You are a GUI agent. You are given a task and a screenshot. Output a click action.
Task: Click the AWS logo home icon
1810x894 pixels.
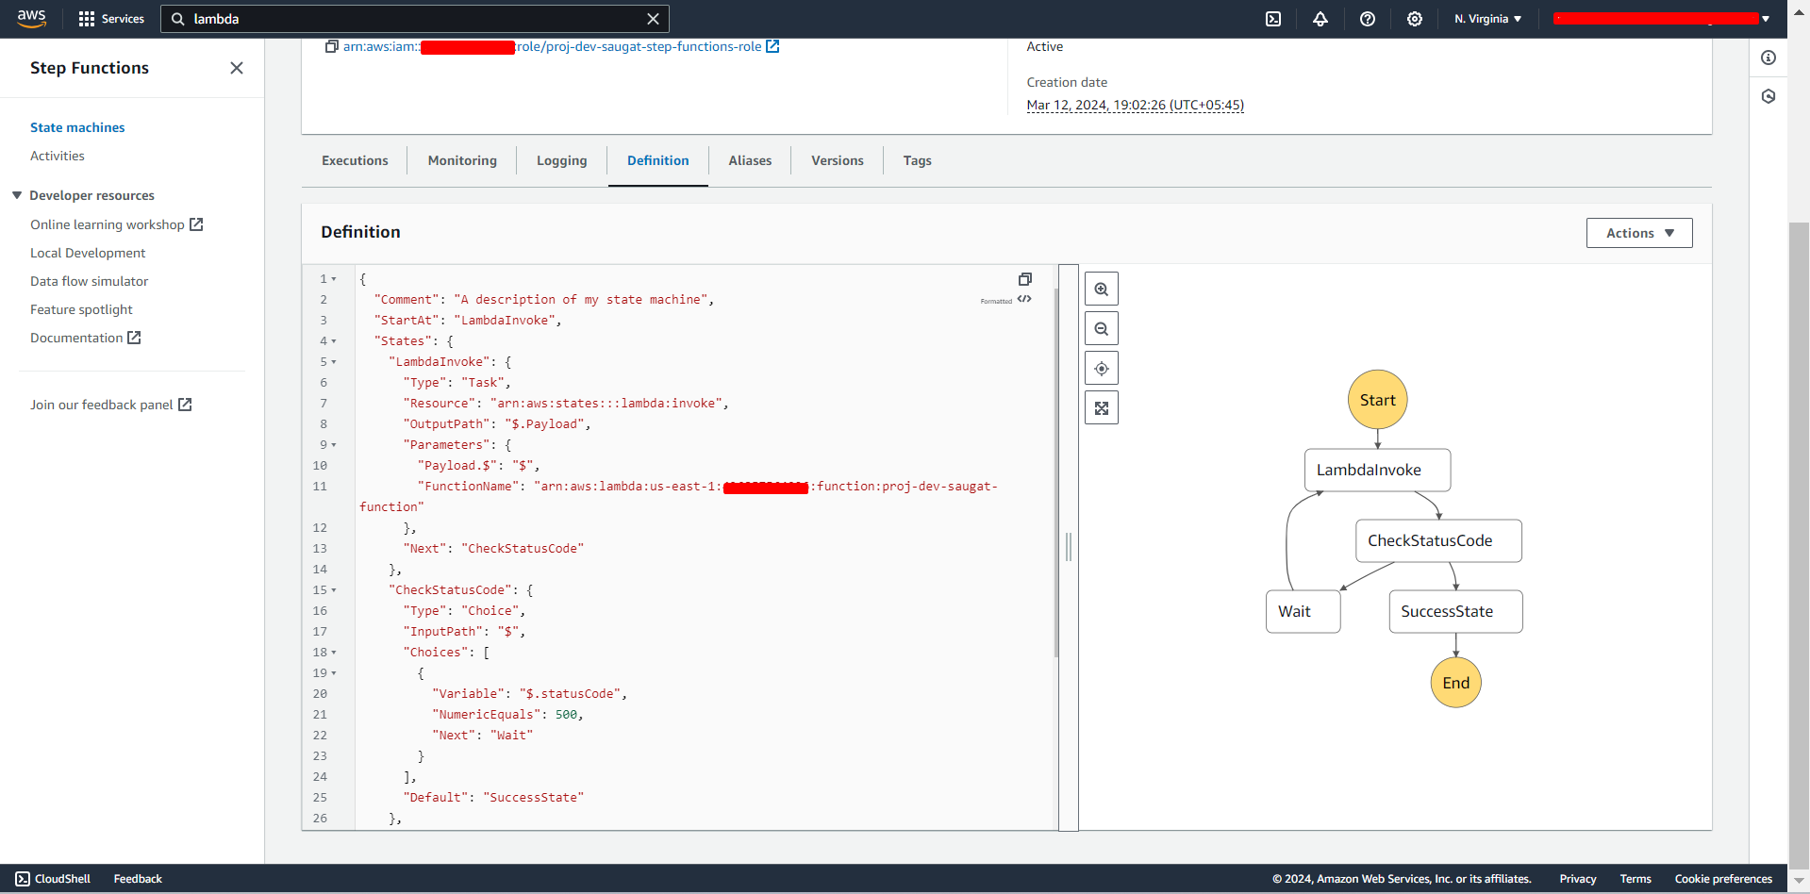click(31, 18)
